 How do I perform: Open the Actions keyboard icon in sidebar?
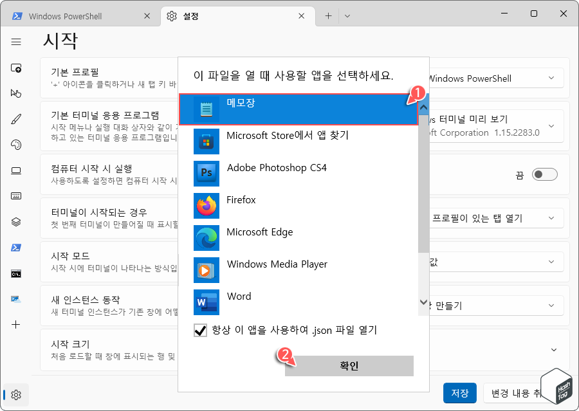pos(16,196)
